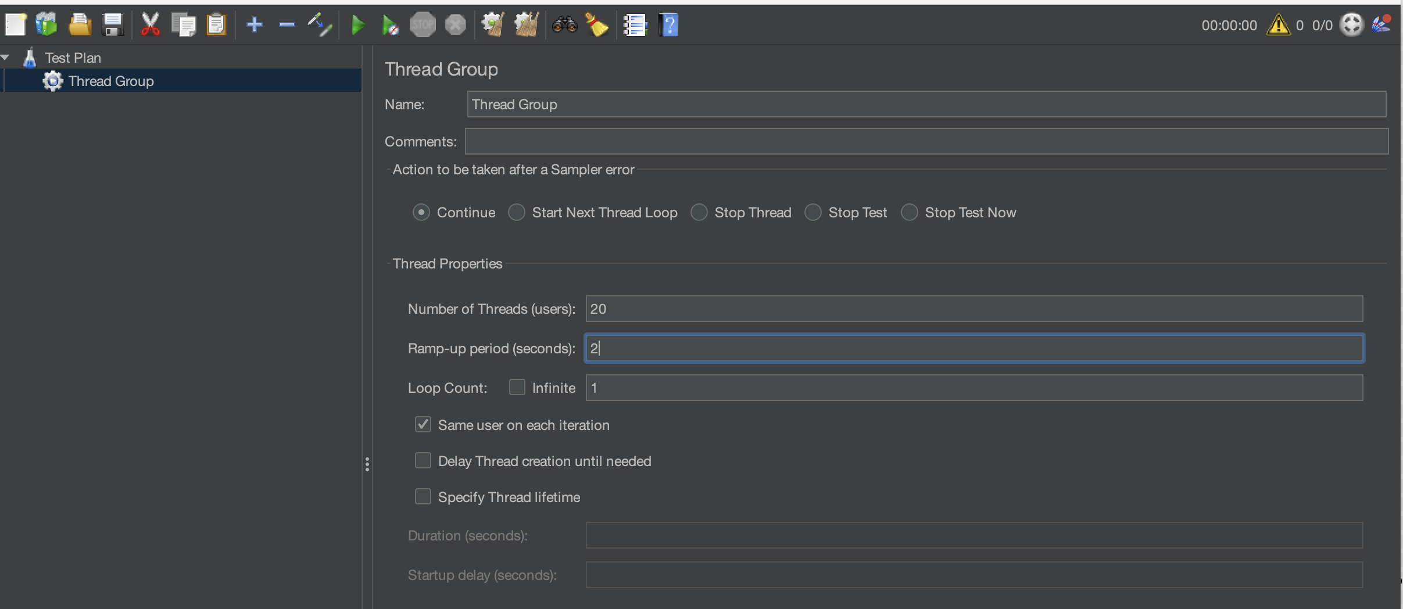Click the New test plan icon

click(x=15, y=25)
